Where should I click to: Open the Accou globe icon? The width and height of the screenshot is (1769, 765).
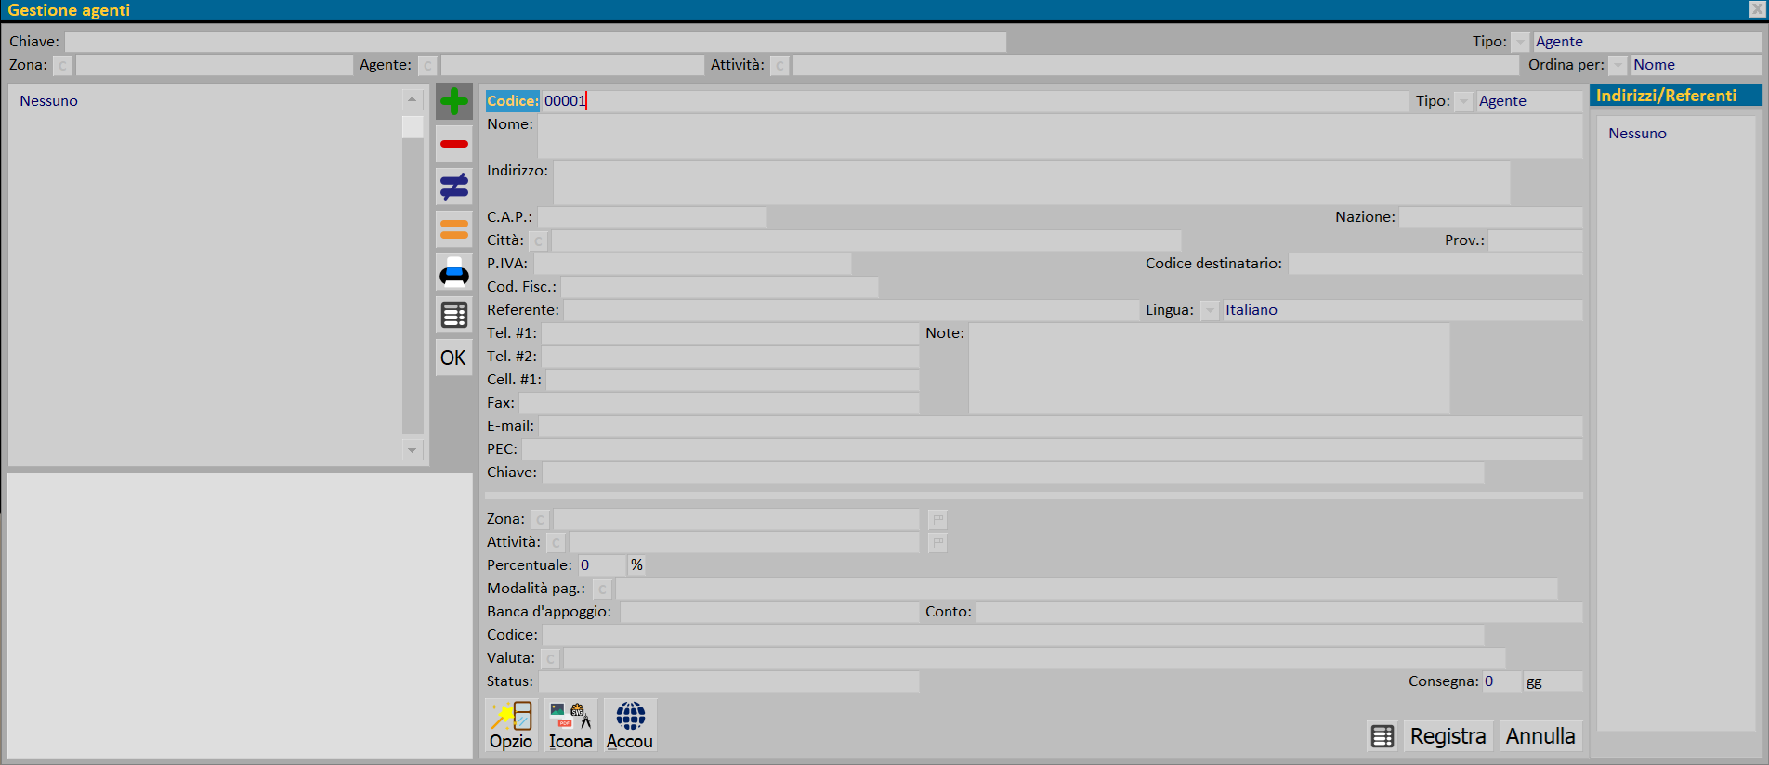(630, 725)
